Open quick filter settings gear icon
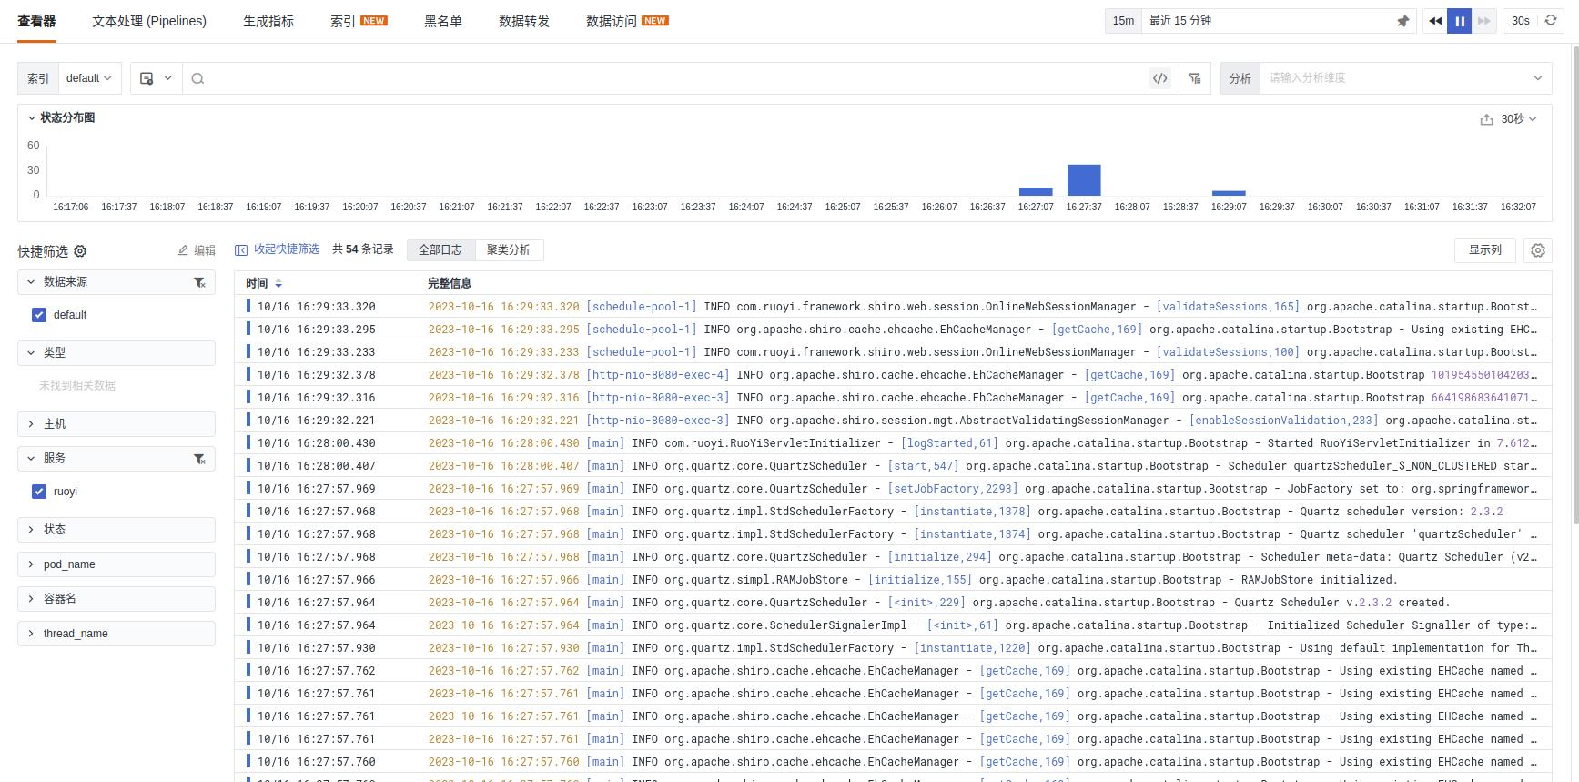 [x=80, y=251]
